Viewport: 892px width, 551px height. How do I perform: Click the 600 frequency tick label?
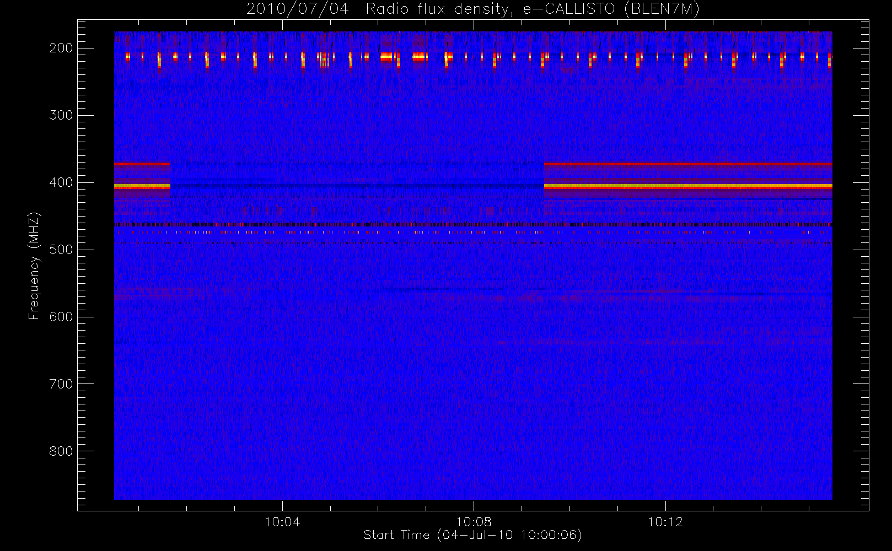point(61,317)
